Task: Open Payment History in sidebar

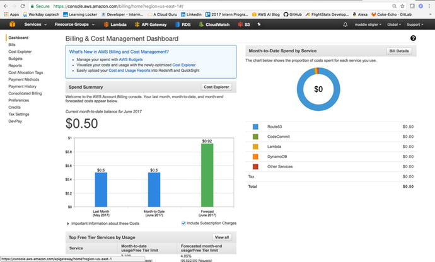Action: point(23,86)
